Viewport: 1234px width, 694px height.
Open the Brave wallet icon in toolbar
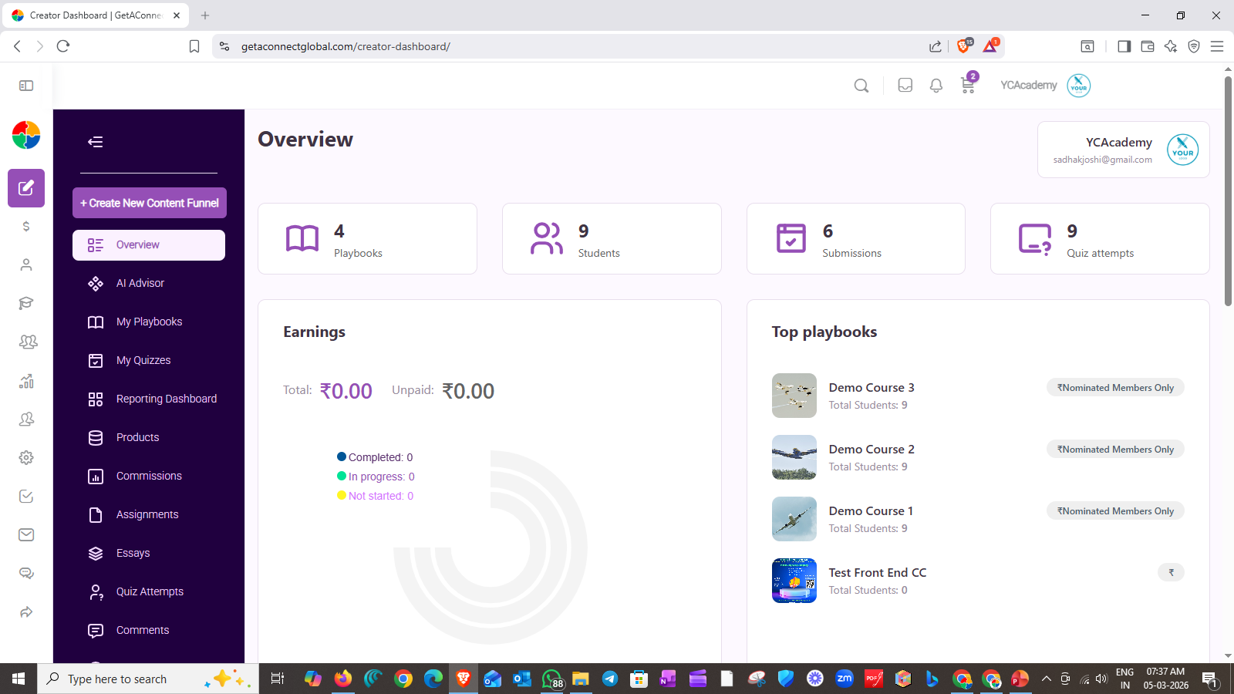pyautogui.click(x=1148, y=46)
